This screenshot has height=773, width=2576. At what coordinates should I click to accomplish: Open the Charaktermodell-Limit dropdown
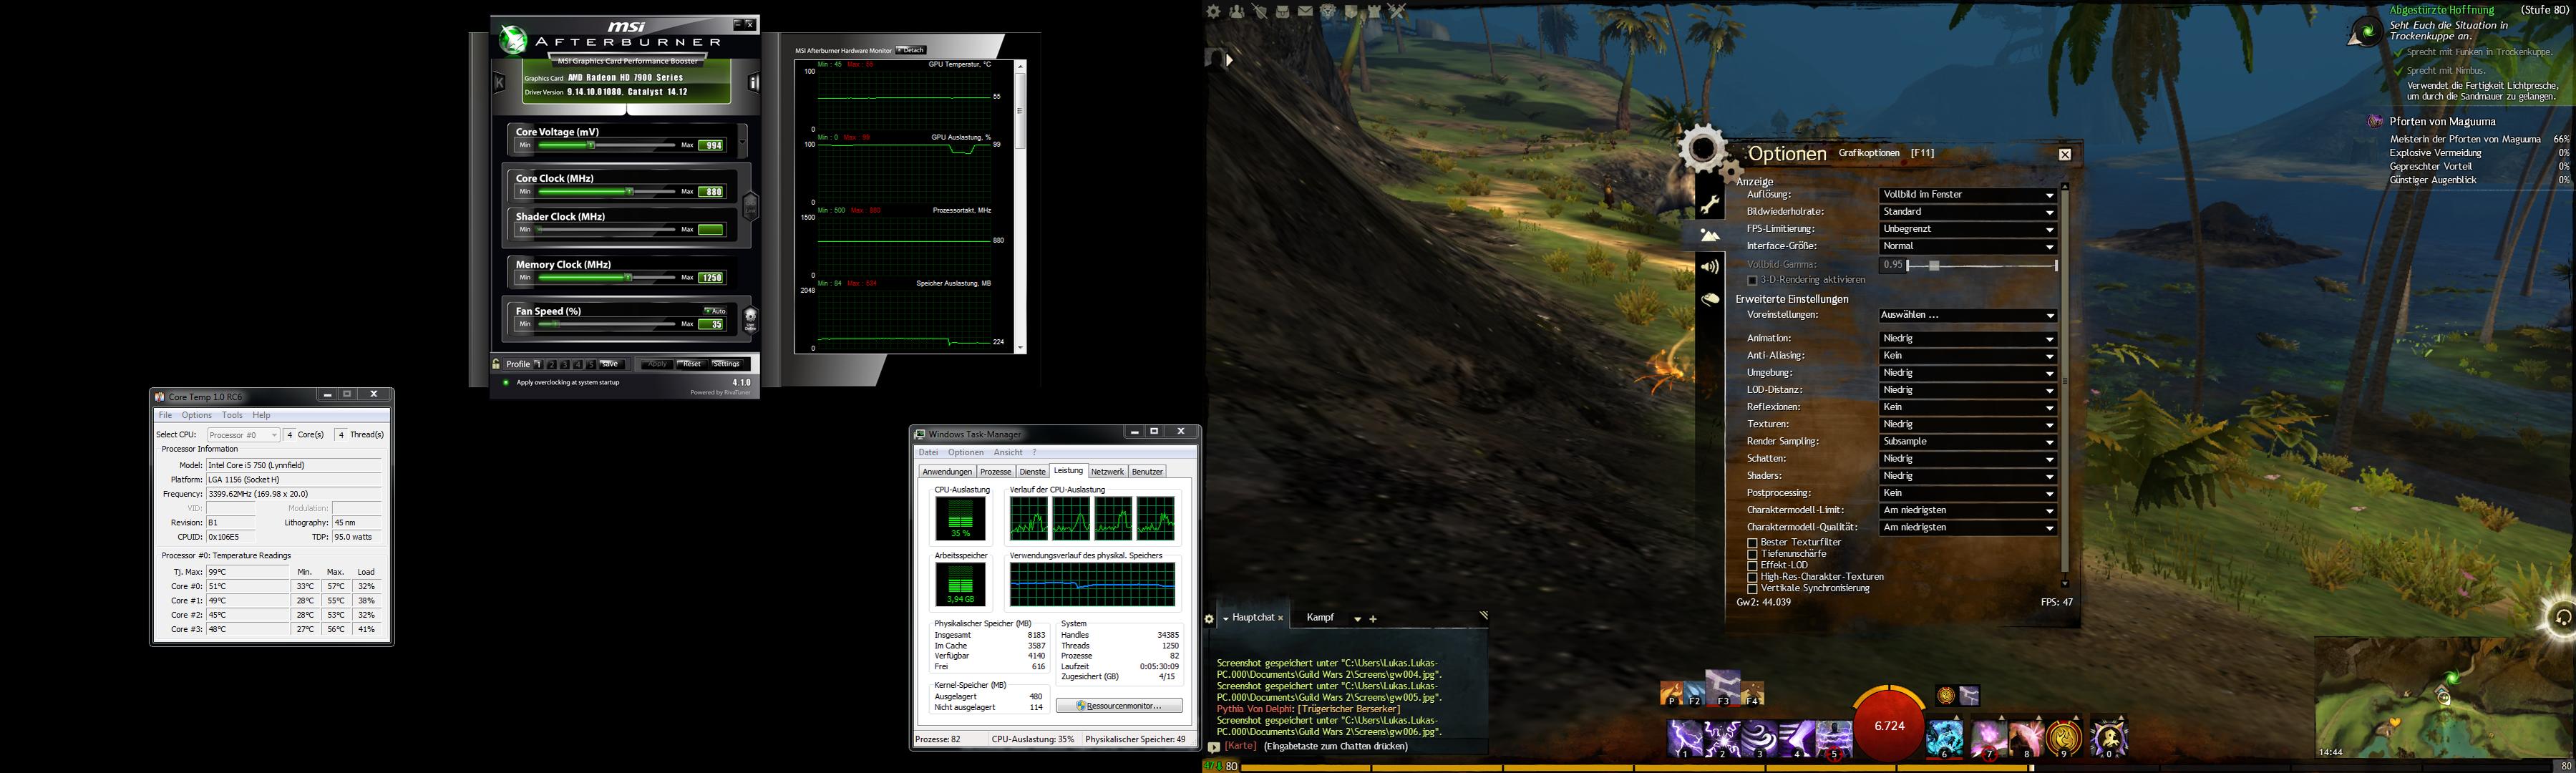click(1967, 511)
